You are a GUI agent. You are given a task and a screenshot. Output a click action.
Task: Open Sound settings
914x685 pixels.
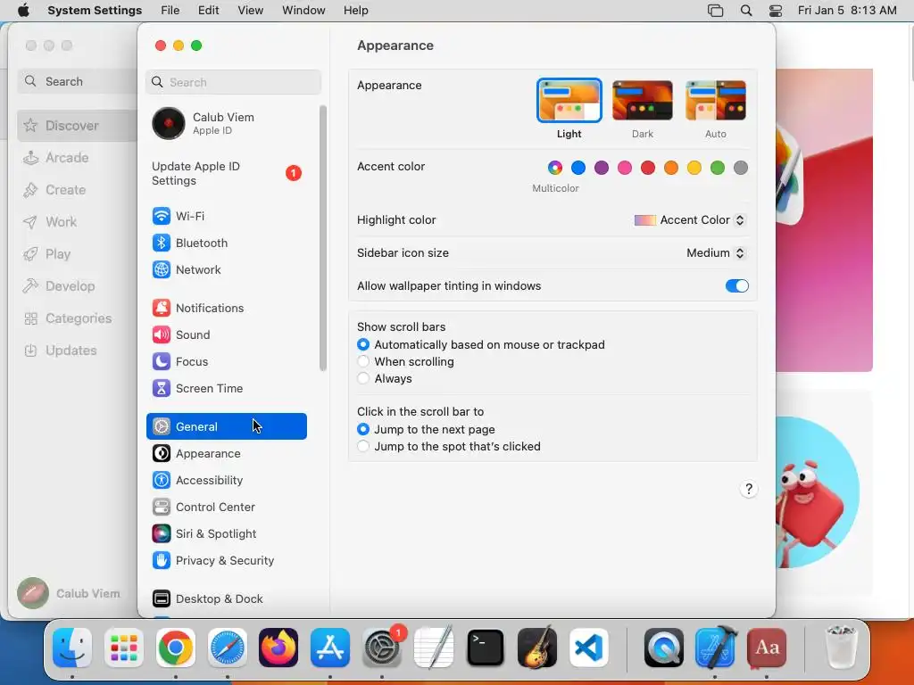point(226,335)
